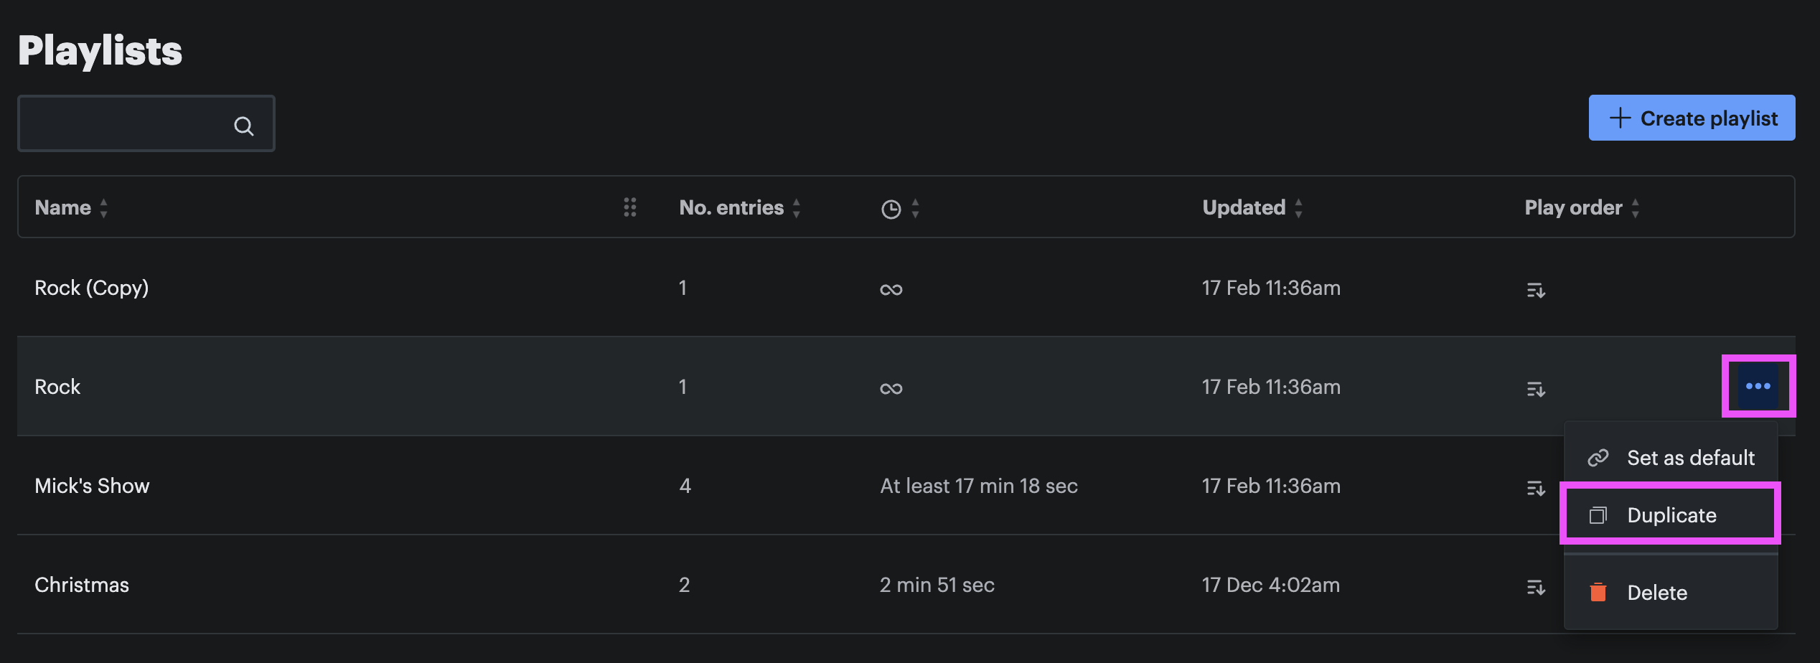This screenshot has width=1820, height=663.
Task: Open the Rock (Copy) playlist
Action: pyautogui.click(x=92, y=288)
